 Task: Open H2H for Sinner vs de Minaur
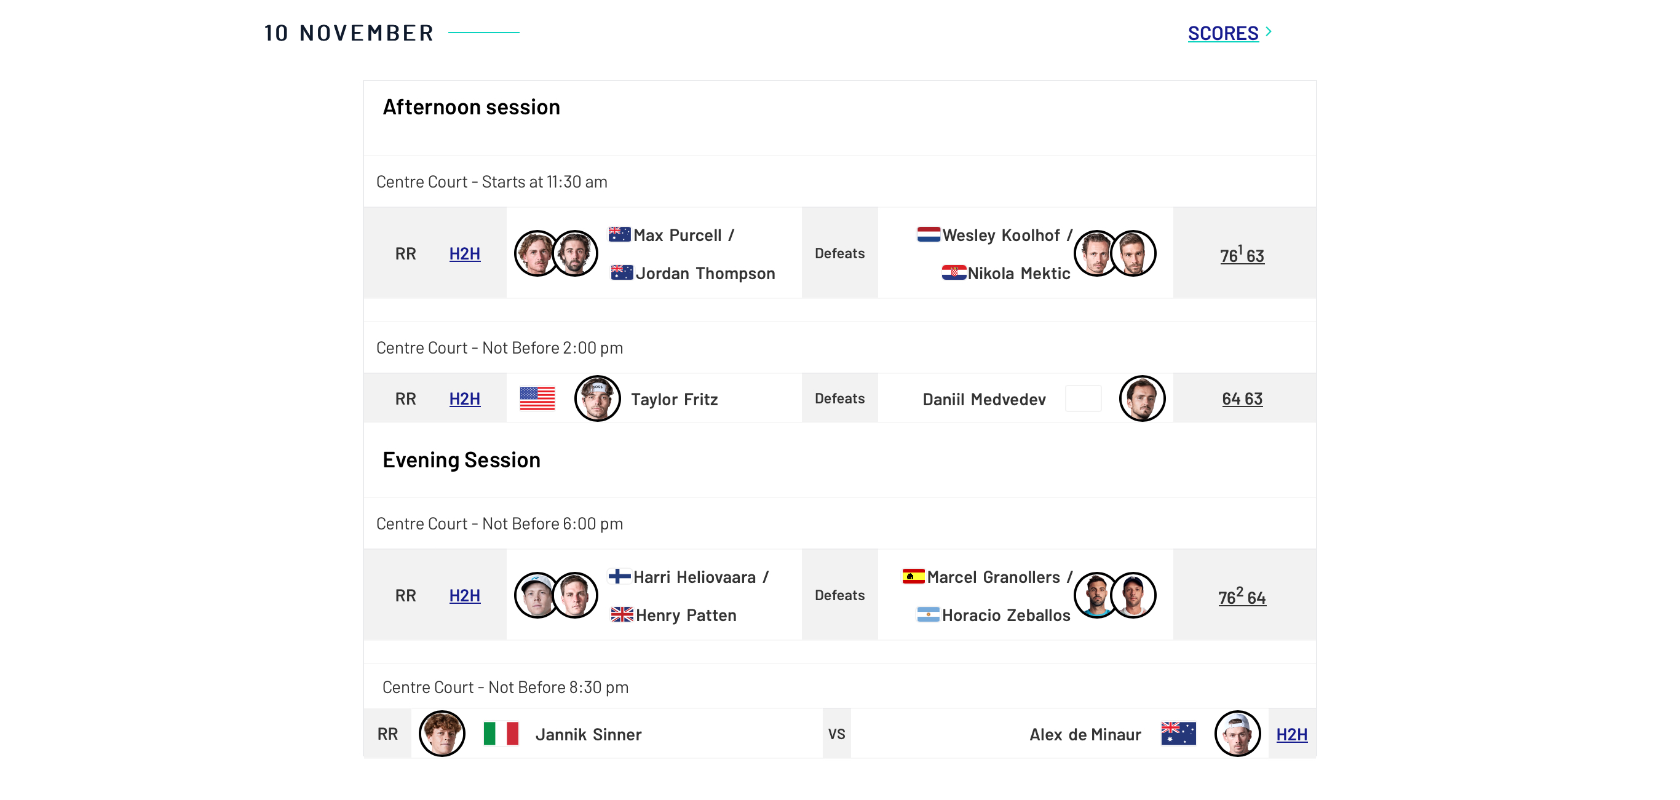[1291, 734]
